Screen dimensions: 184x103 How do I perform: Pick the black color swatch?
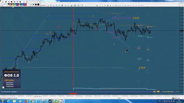click(x=9, y=4)
